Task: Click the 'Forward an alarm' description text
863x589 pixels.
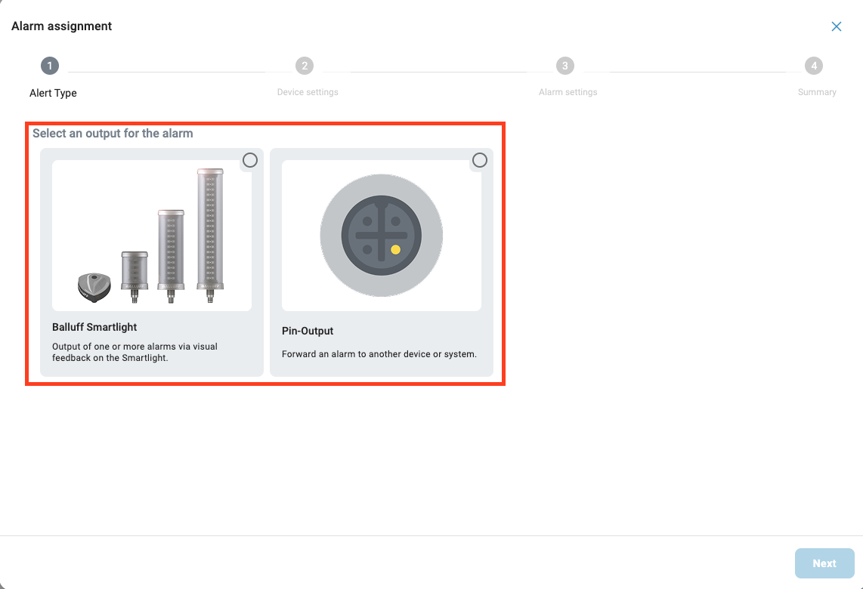Action: (x=379, y=353)
